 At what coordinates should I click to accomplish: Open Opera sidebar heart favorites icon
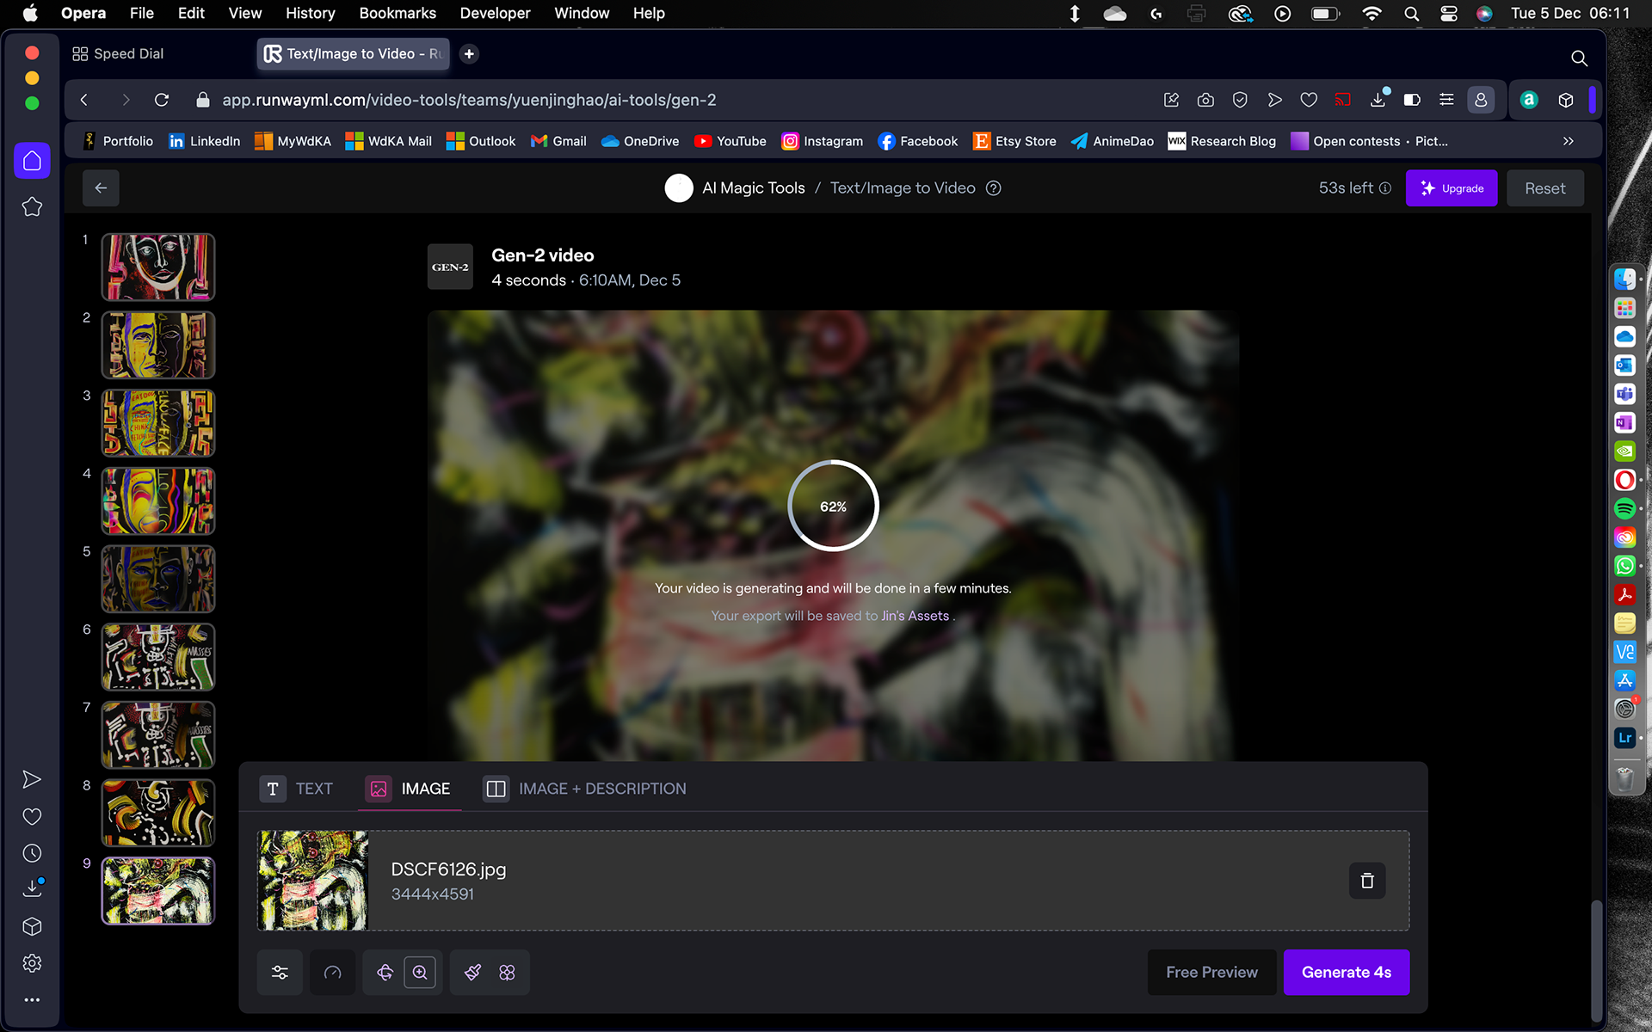coord(32,816)
